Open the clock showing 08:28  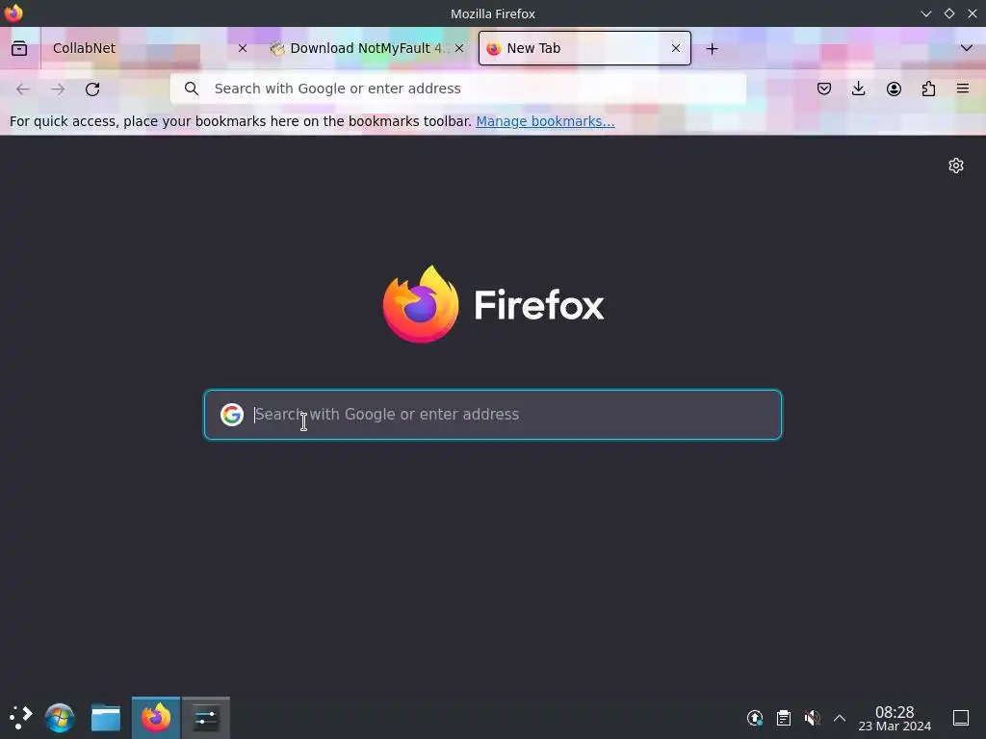(895, 718)
